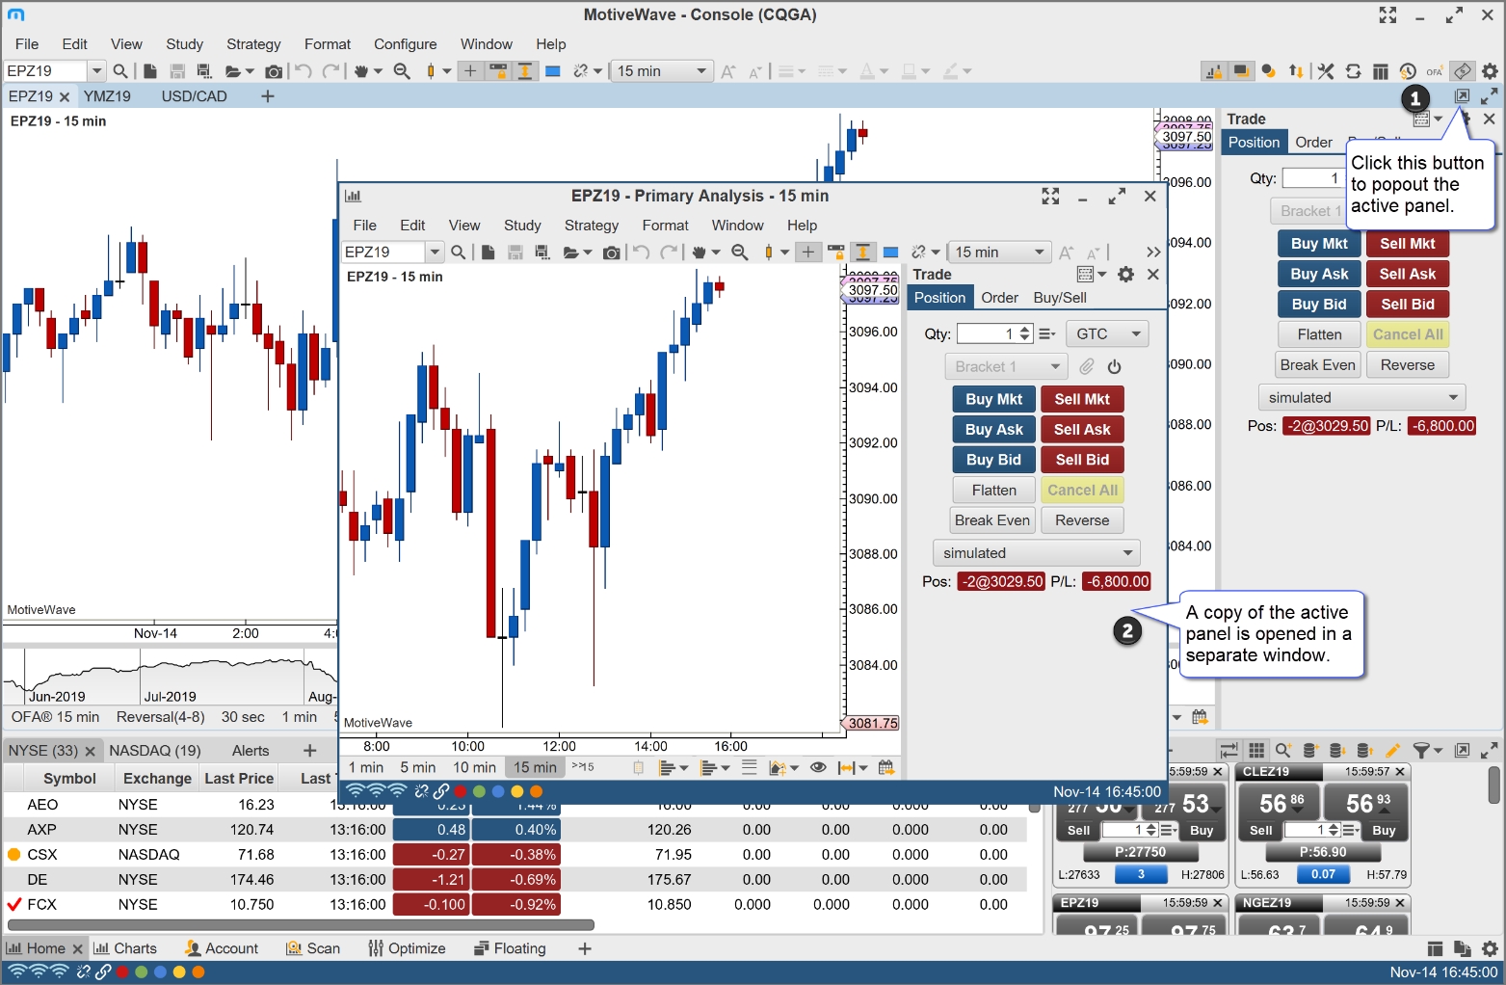Click Buy Mkt in popout Trade panel
Image resolution: width=1506 pixels, height=985 pixels.
point(994,399)
